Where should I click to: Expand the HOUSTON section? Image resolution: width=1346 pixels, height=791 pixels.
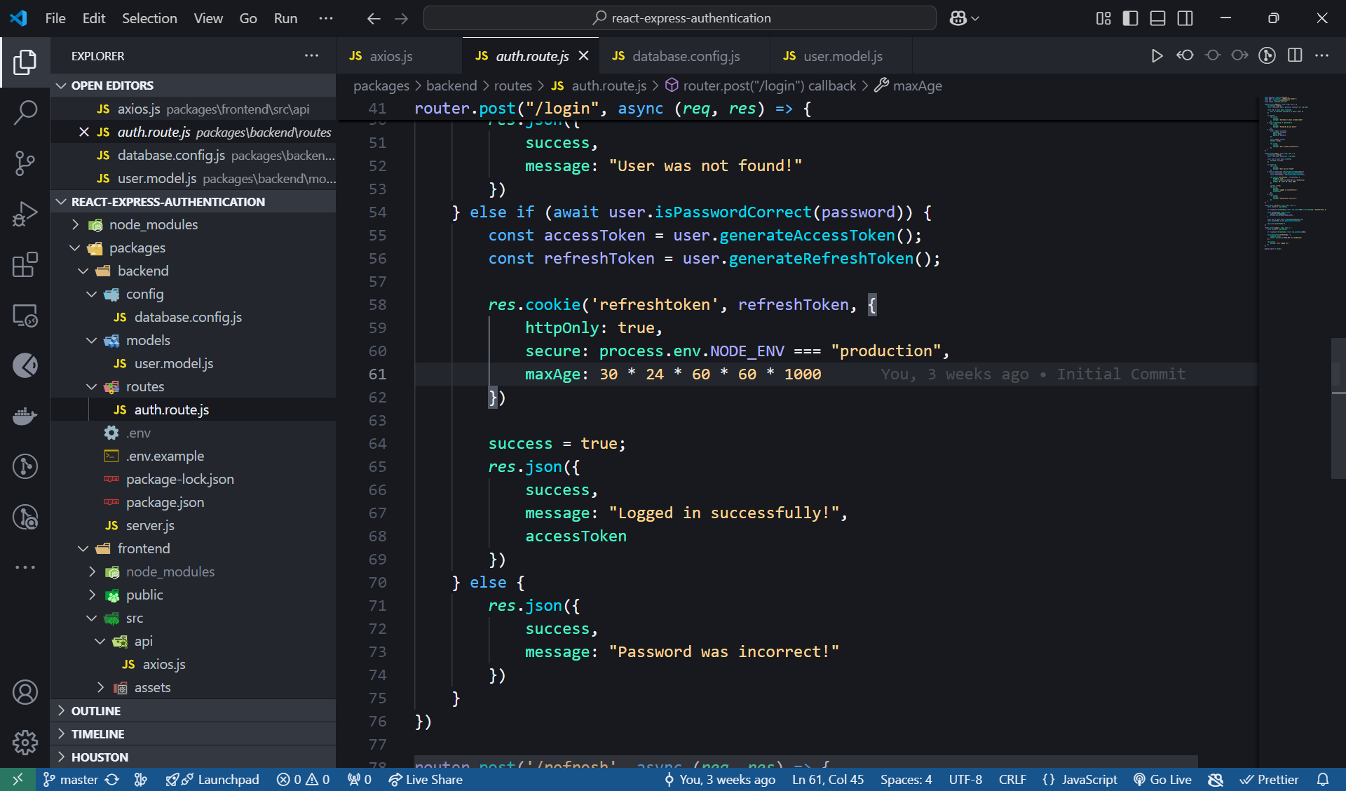coord(193,757)
